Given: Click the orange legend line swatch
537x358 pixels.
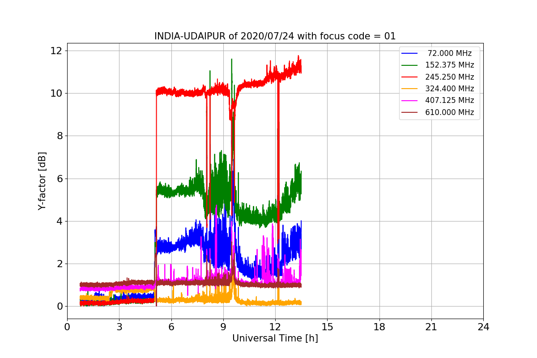Looking at the screenshot, I should tap(410, 89).
